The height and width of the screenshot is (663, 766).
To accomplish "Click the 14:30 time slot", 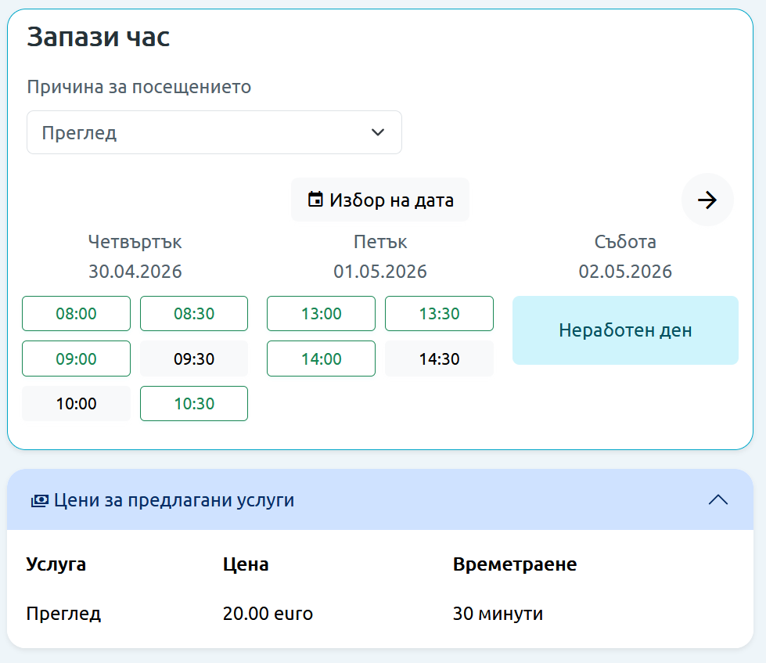I will click(x=439, y=359).
